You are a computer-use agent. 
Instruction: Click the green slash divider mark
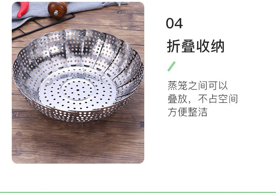[171, 66]
